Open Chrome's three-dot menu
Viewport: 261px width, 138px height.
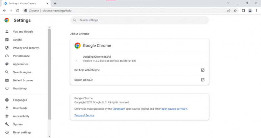click(256, 11)
